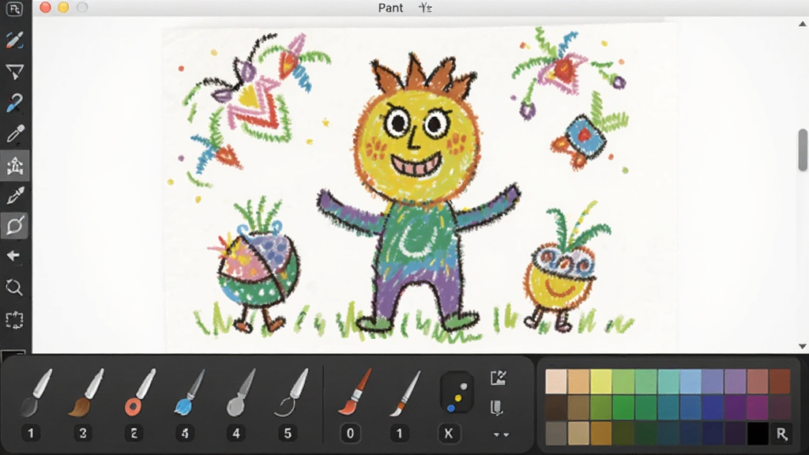
Task: Activate the stamp figure tool
Action: [14, 166]
